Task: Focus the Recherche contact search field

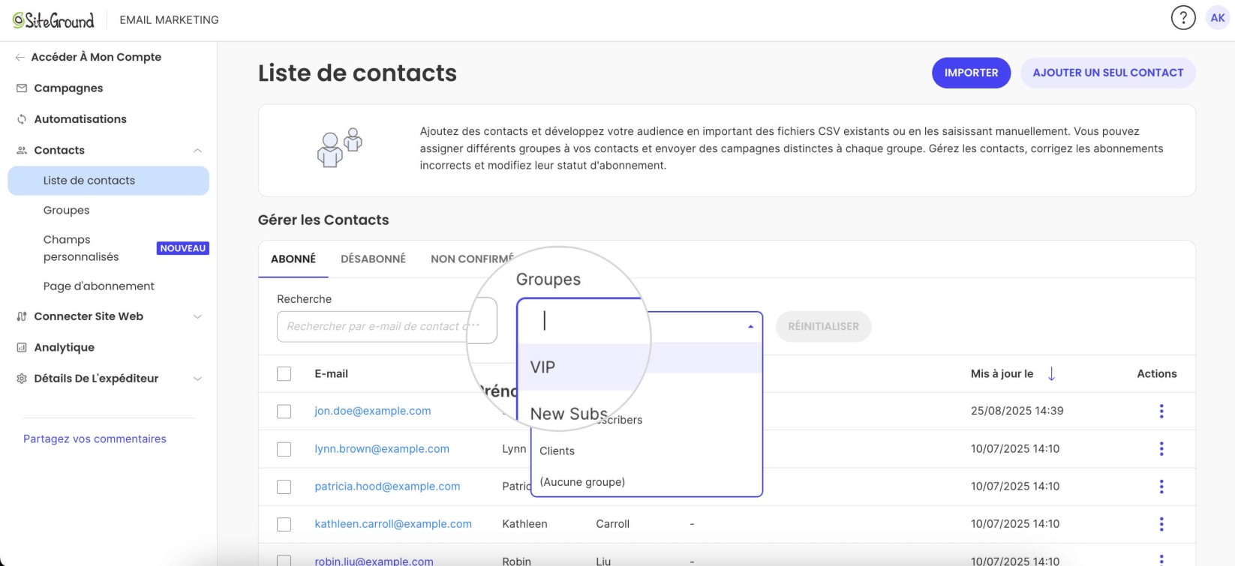Action: pyautogui.click(x=386, y=327)
